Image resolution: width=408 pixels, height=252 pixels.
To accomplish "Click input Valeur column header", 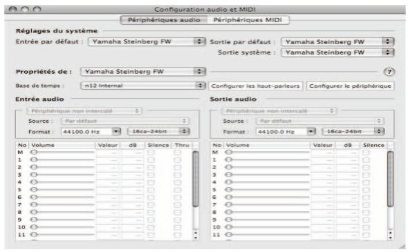I will [107, 145].
